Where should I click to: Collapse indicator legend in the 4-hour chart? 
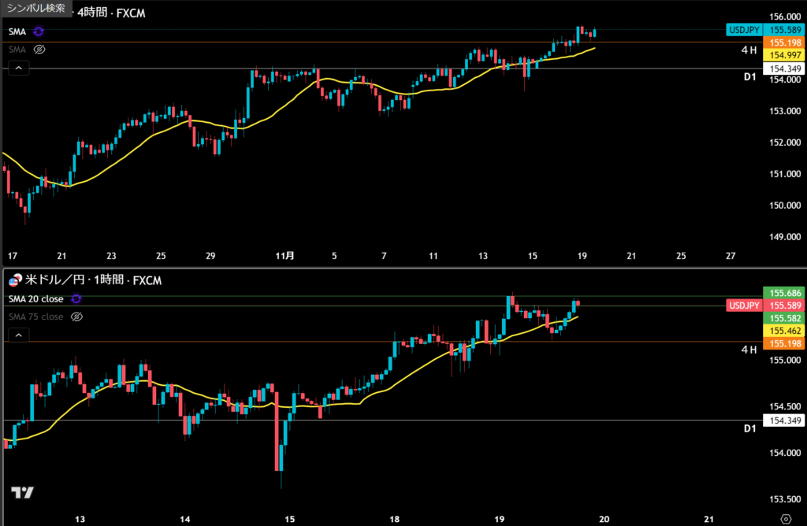[x=17, y=69]
